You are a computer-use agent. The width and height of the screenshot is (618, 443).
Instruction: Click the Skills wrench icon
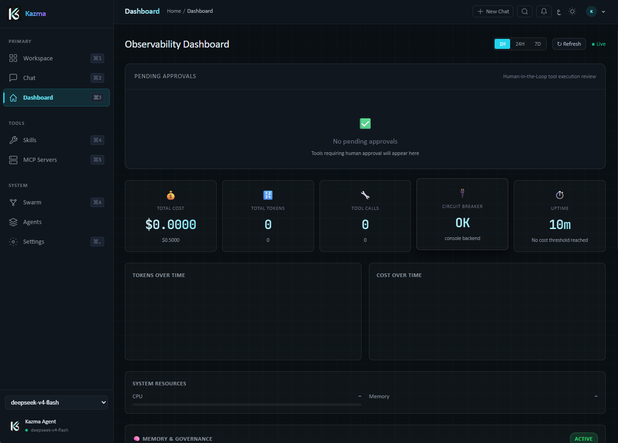13,140
